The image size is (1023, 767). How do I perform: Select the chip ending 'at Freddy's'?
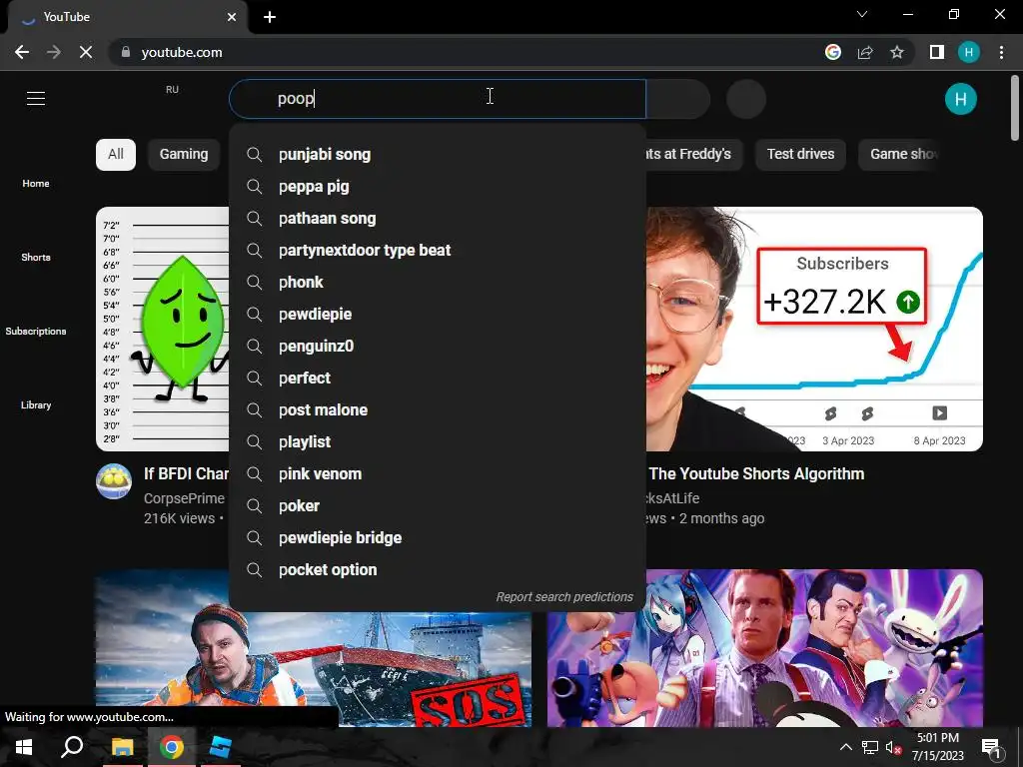(x=693, y=155)
